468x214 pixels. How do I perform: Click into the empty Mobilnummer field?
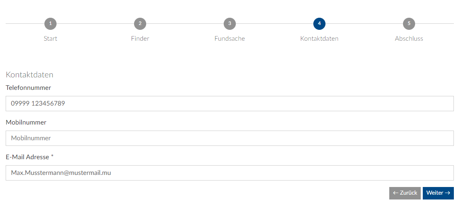(x=229, y=138)
